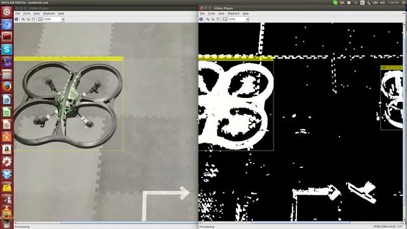
Task: Open the Help menu in right Video Player
Action: pos(246,13)
